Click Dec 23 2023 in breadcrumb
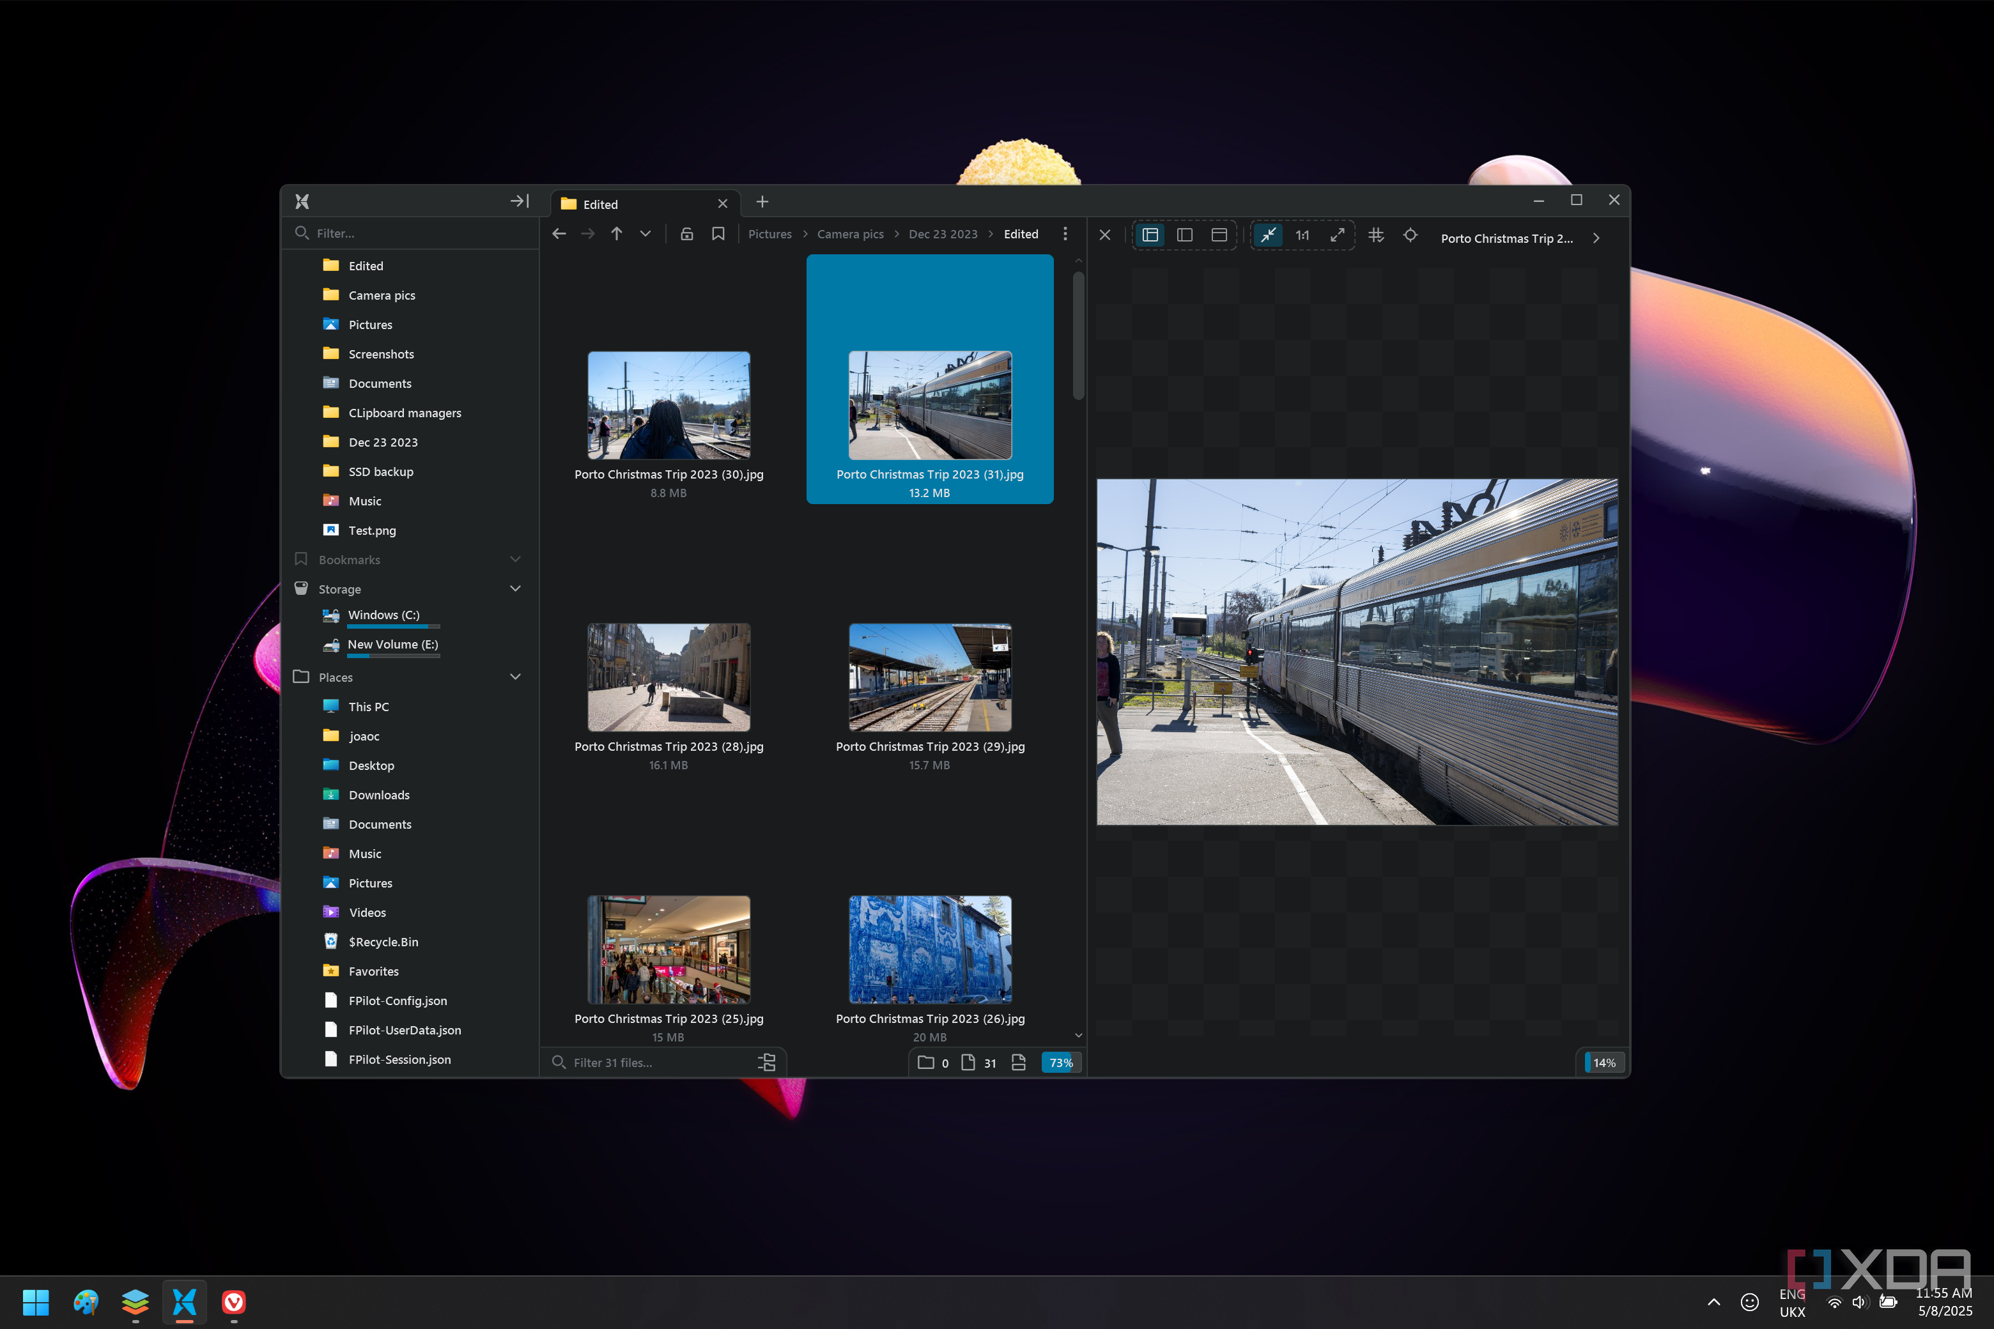1994x1329 pixels. pos(943,234)
